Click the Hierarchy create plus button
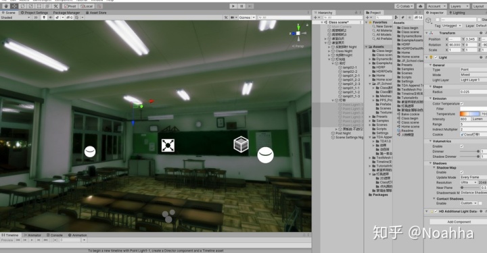 click(316, 18)
